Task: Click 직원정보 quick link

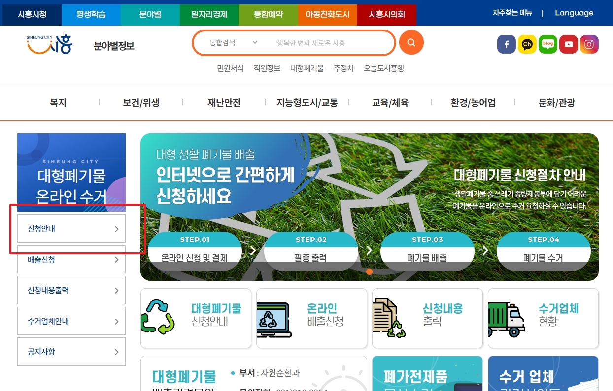Action: [x=267, y=68]
